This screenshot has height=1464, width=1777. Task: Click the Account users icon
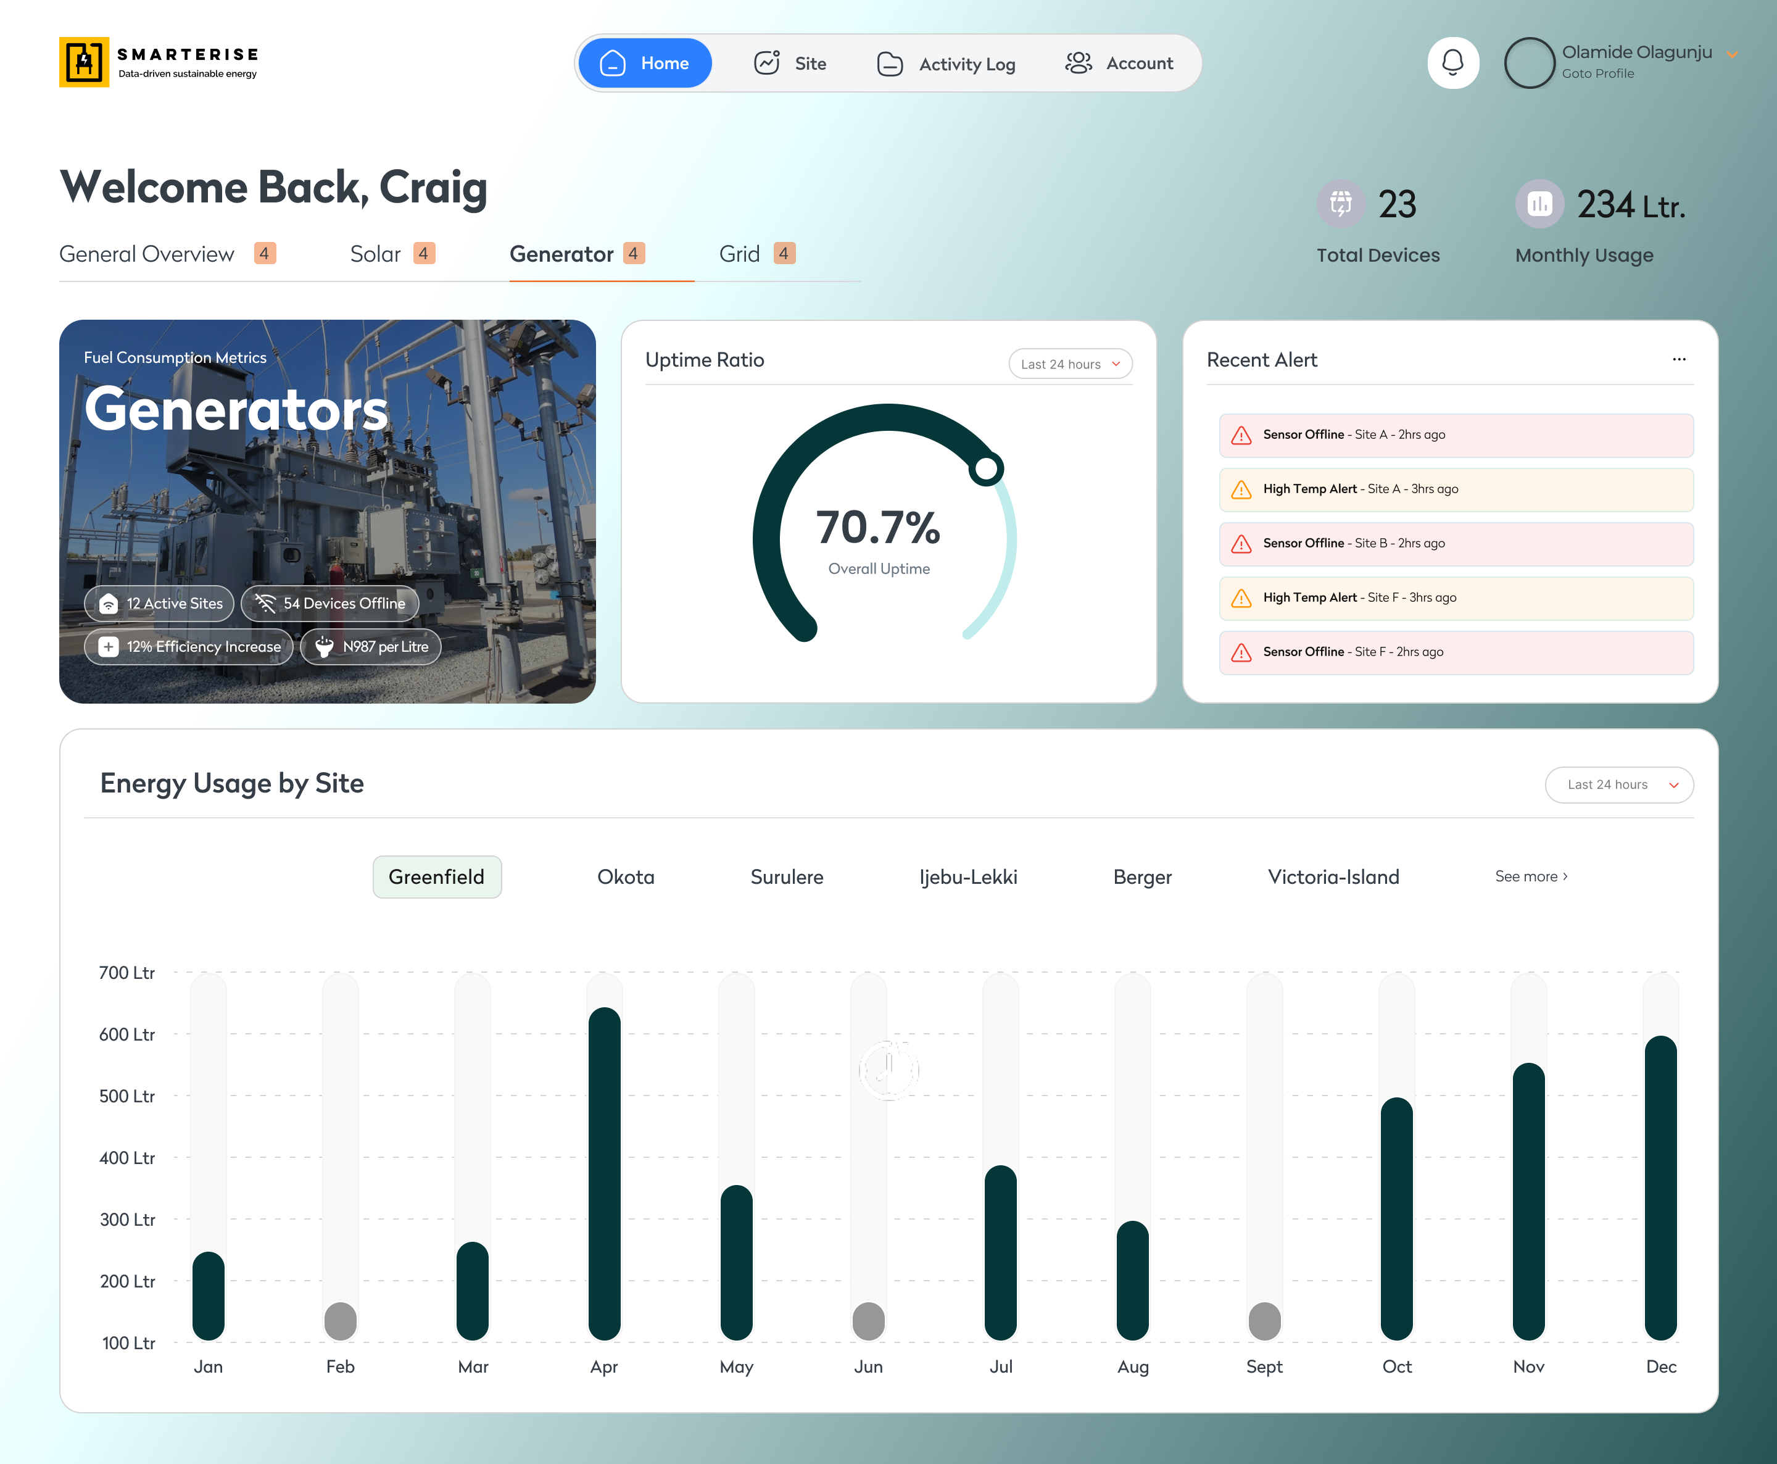click(1078, 63)
